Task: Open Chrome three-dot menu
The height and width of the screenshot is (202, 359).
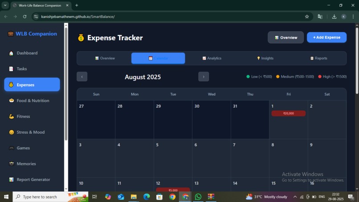Action: pos(353,16)
